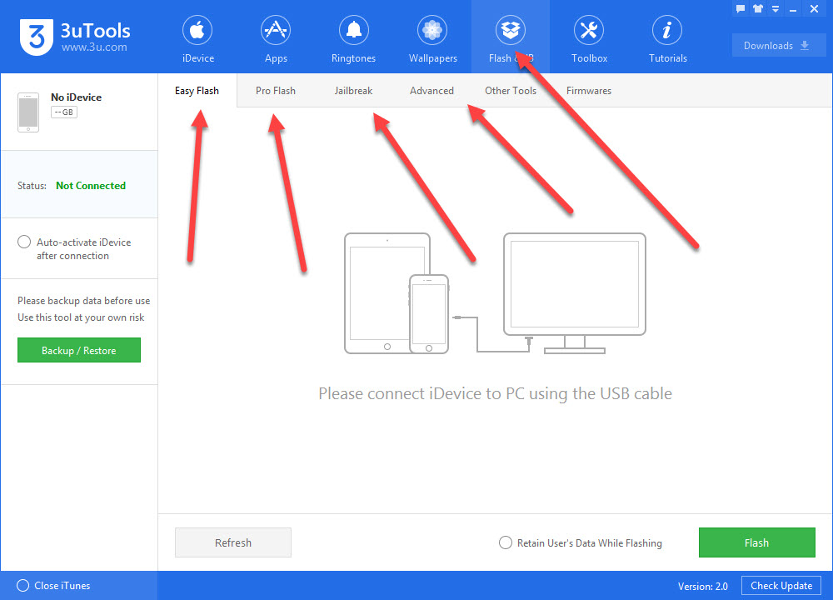This screenshot has width=833, height=600.
Task: Click the Version: 2.0 text
Action: pos(702,586)
